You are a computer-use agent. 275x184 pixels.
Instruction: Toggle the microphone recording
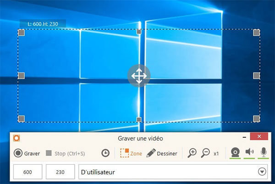264,153
